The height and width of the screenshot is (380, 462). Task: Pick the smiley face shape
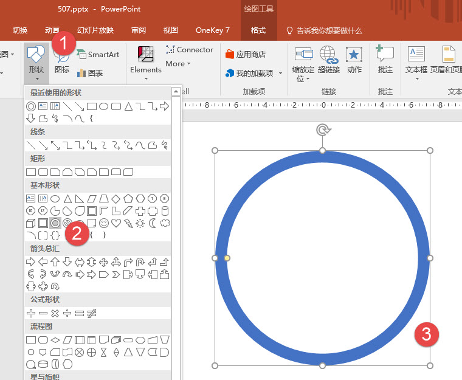(104, 223)
